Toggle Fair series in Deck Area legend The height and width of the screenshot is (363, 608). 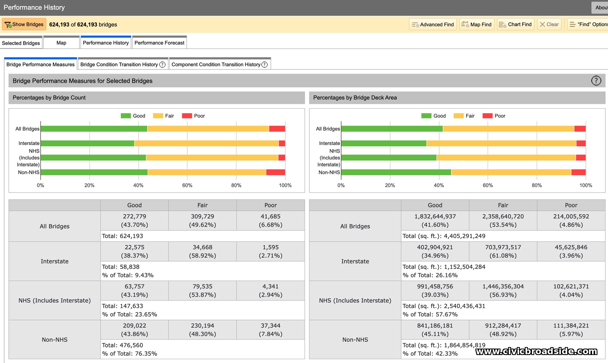[464, 116]
